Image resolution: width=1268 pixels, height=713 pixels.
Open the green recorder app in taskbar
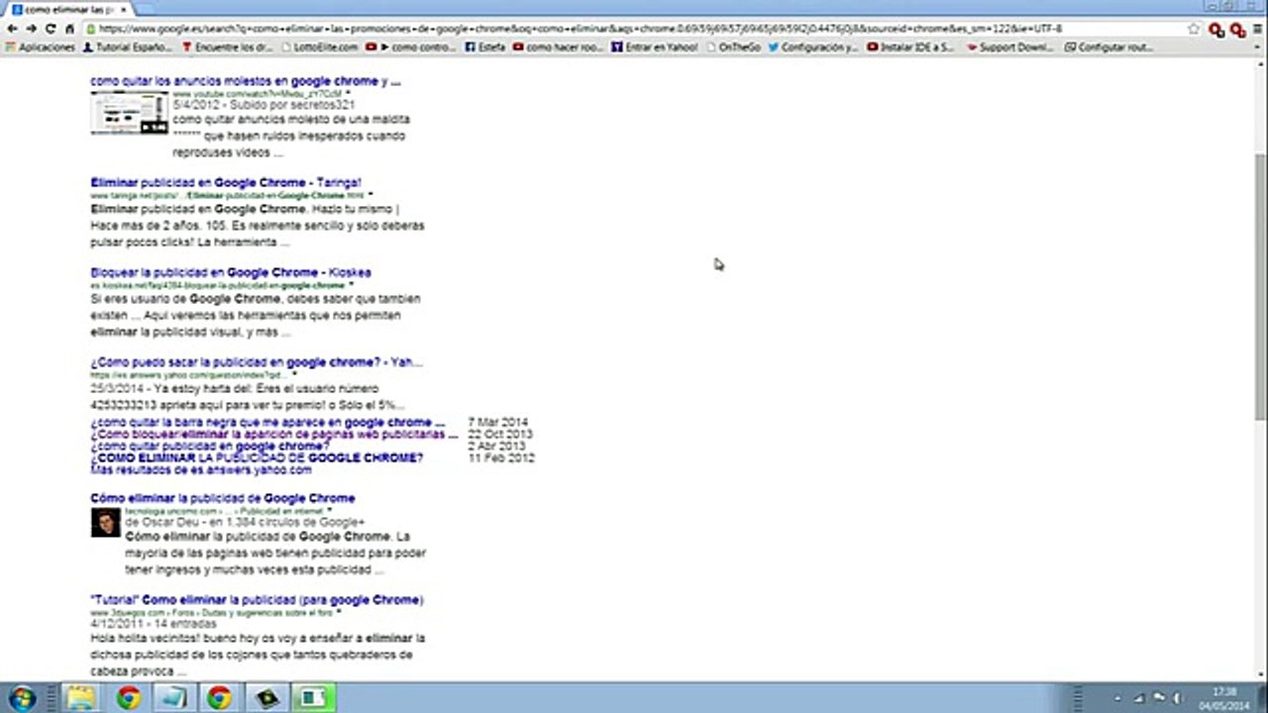coord(313,698)
